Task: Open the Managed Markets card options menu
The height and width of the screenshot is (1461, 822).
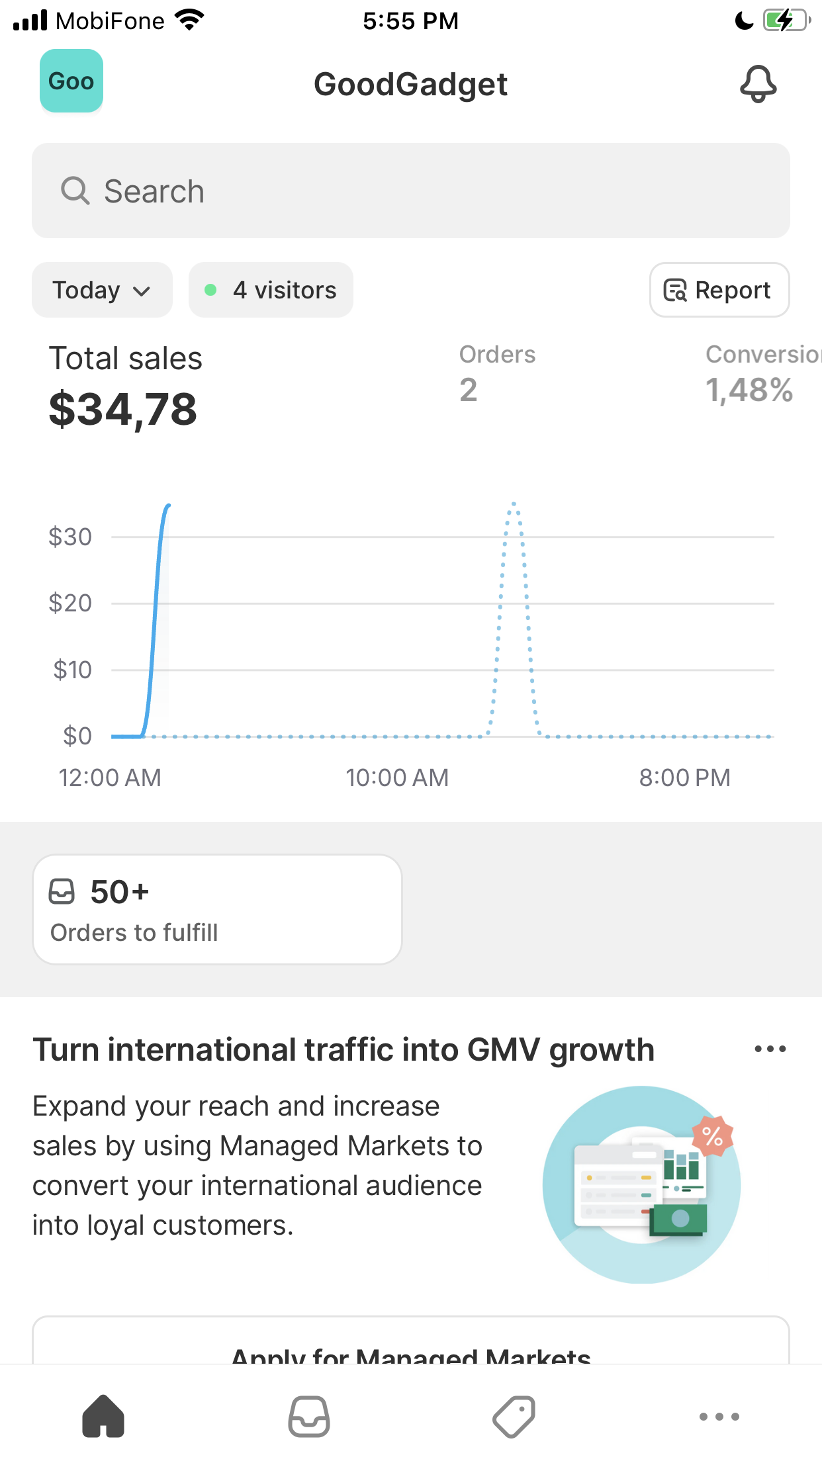Action: pyautogui.click(x=770, y=1049)
